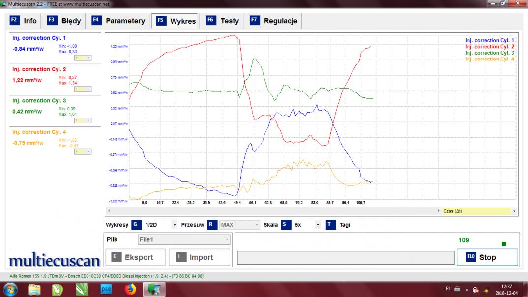Click the S Skala shortcut icon
The width and height of the screenshot is (528, 297).
(x=286, y=225)
